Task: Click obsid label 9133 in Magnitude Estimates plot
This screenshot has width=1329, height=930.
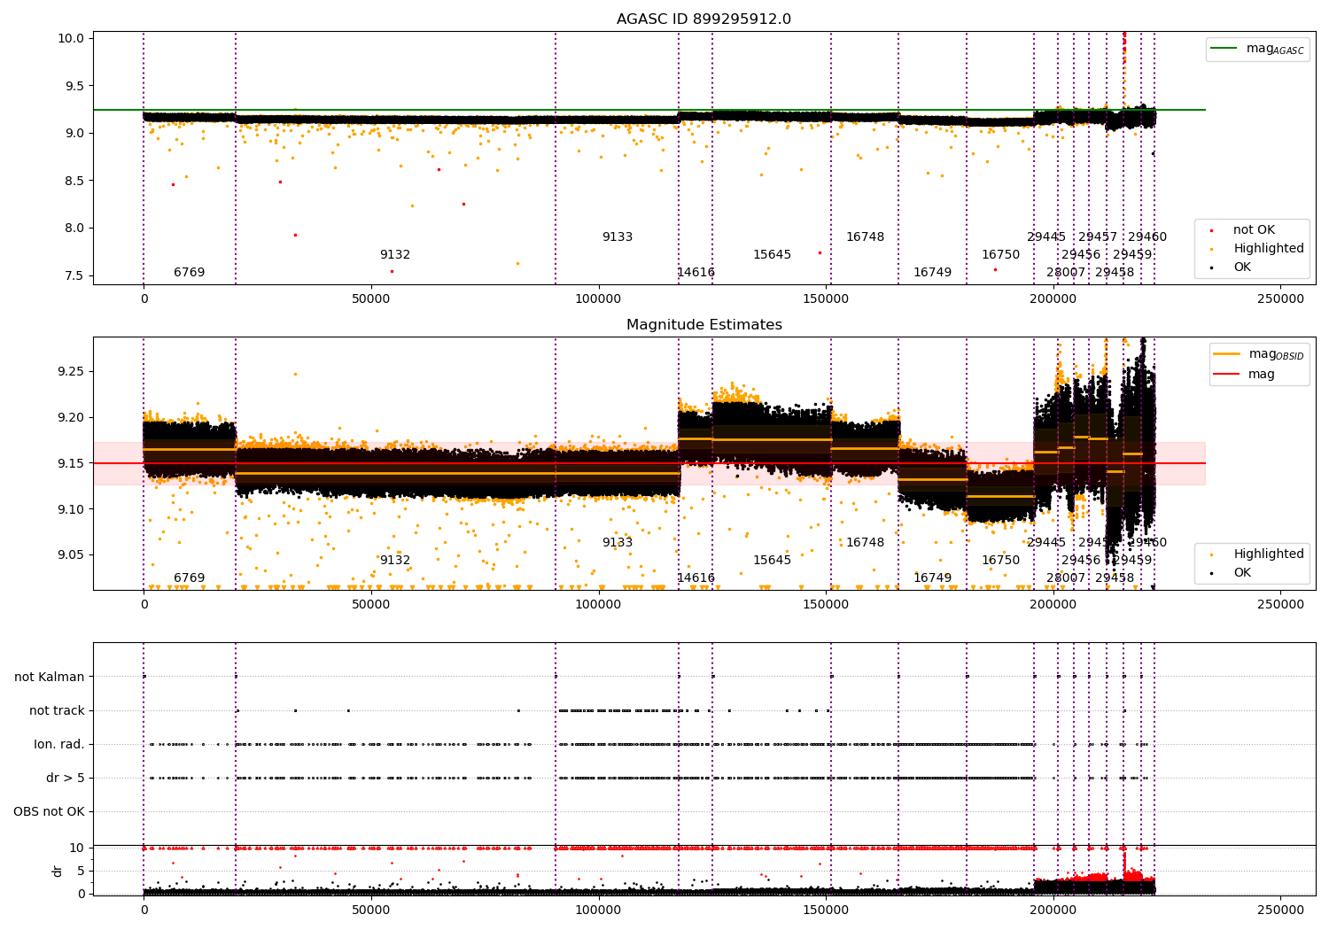Action: pos(618,543)
